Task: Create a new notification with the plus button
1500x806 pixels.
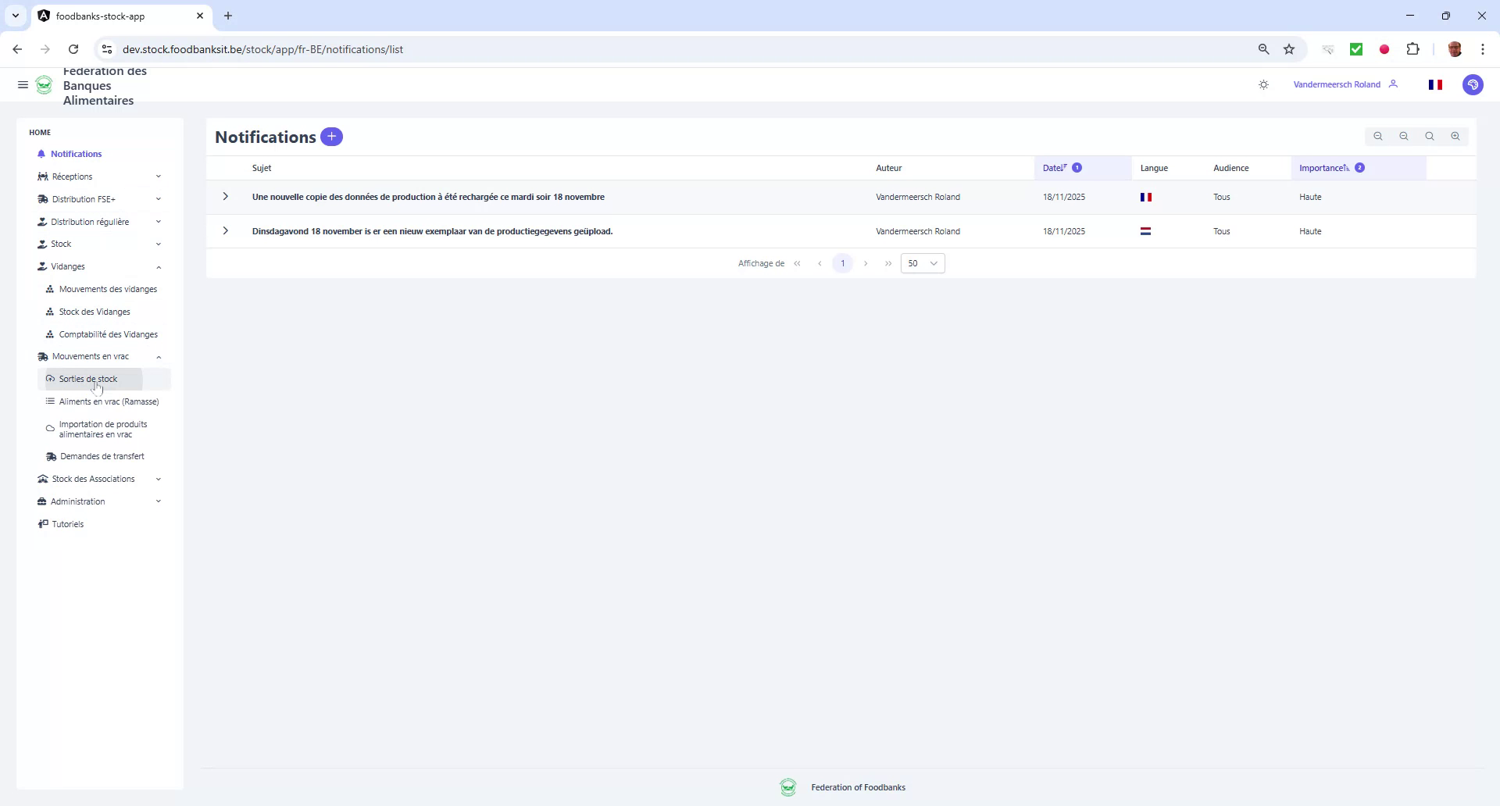Action: click(x=331, y=137)
